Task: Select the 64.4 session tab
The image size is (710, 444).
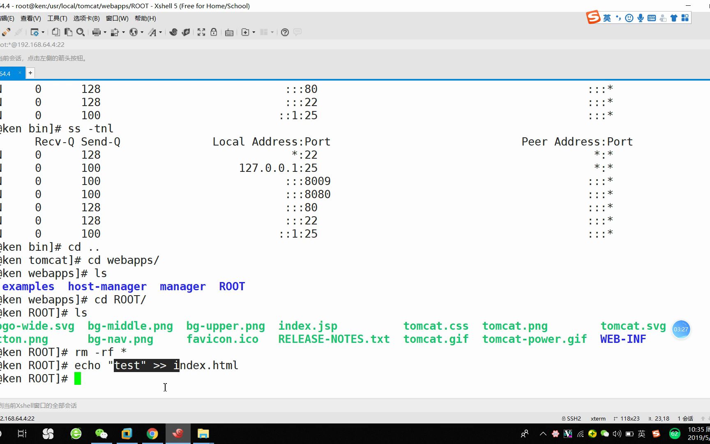Action: (x=7, y=74)
